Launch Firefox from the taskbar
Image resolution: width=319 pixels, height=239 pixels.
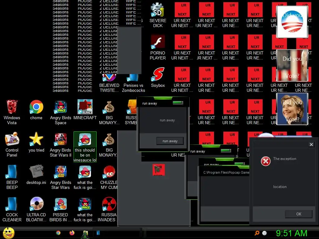[x=72, y=233]
